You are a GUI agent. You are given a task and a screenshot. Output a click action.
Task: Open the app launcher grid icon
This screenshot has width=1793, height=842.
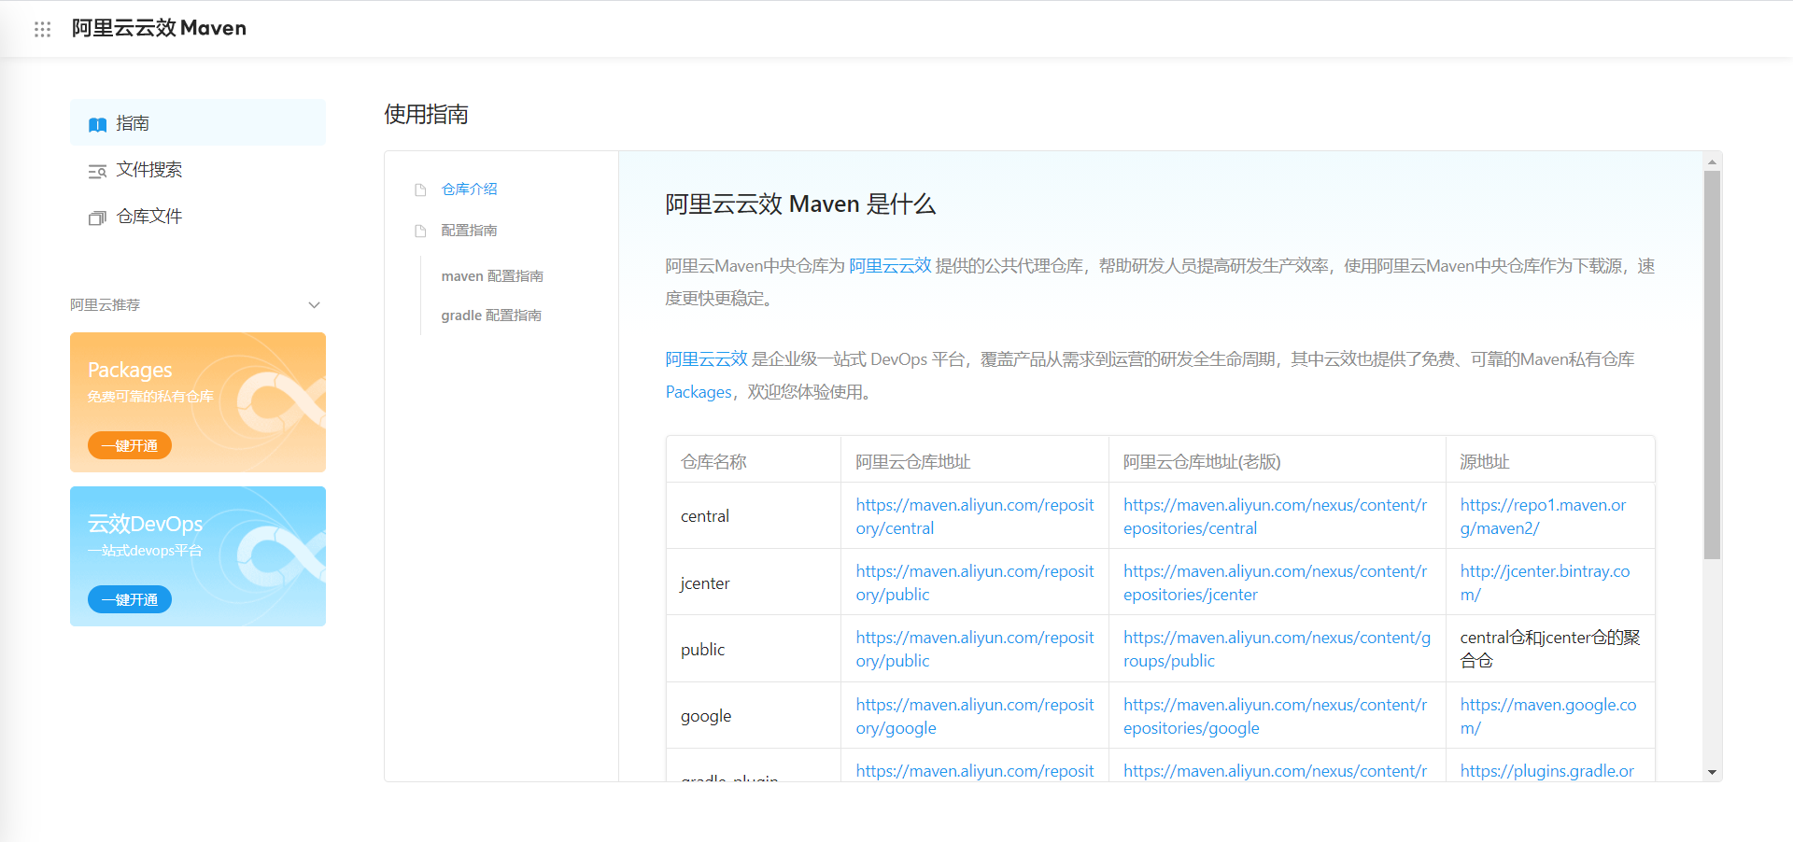[x=42, y=29]
